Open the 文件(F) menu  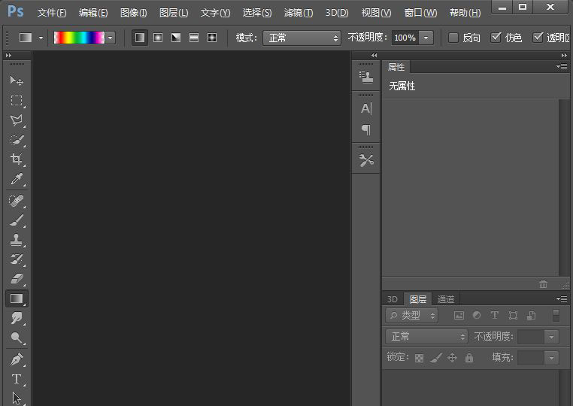point(52,13)
